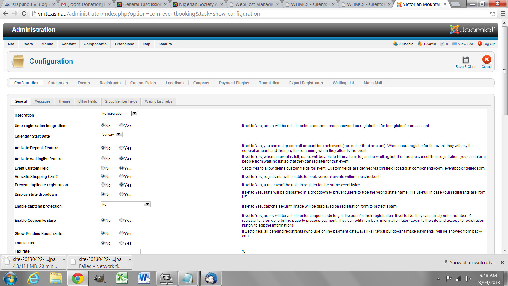Reload the page with the browser refresh icon

point(24,14)
